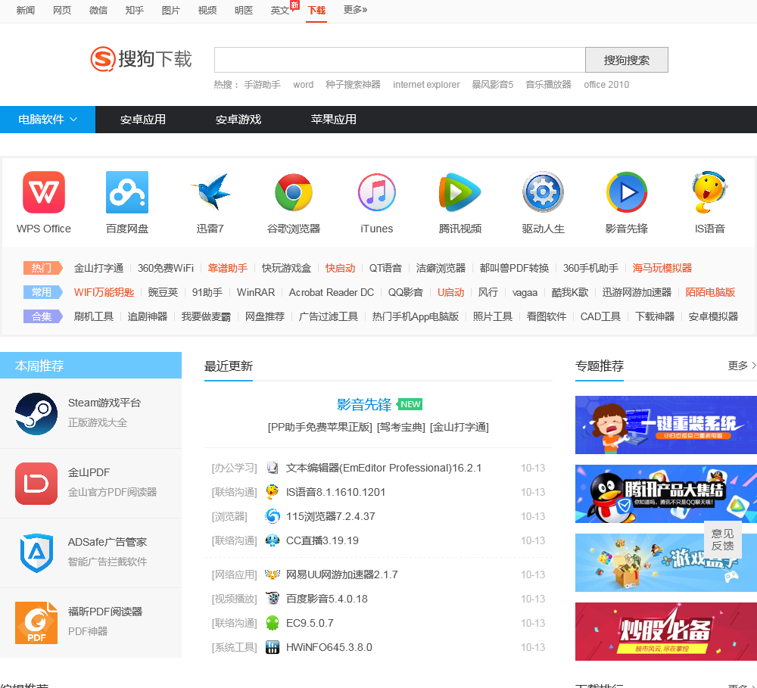Click the 百度影音 row icon

tap(273, 599)
